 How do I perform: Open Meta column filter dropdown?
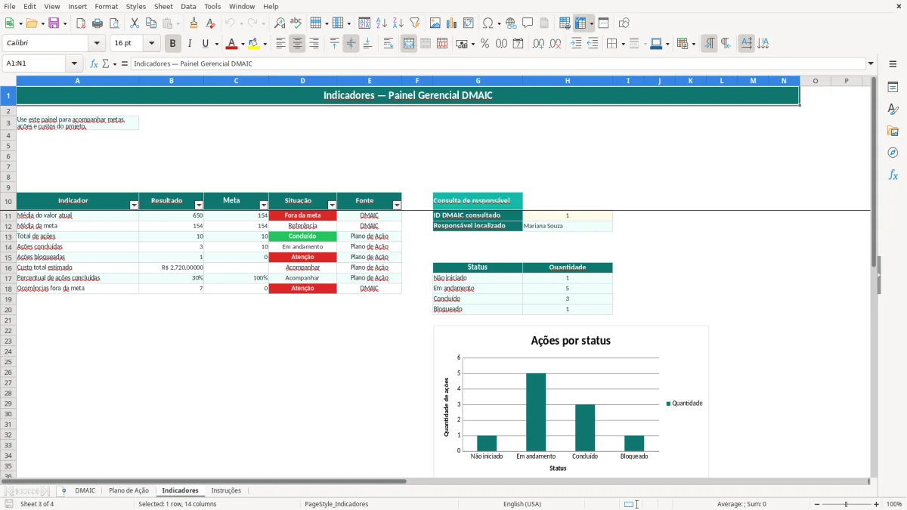coord(264,206)
